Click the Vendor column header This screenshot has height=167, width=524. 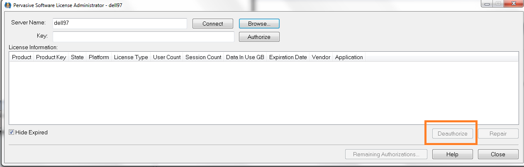321,57
